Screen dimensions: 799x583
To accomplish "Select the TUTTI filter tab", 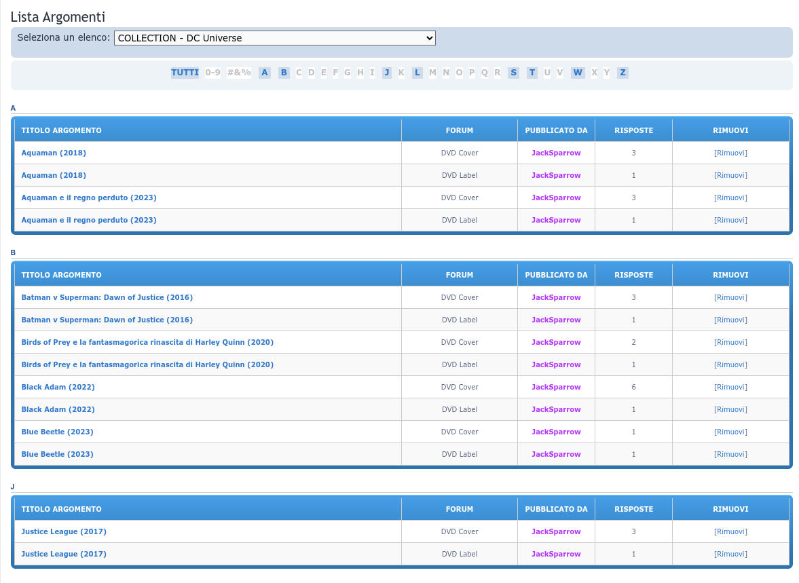I will pos(185,73).
